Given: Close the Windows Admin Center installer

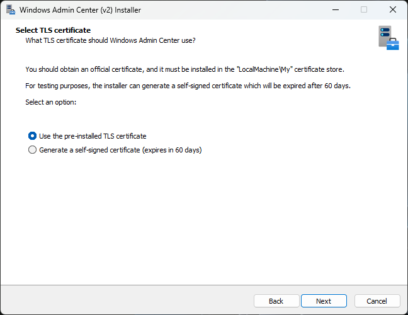Looking at the screenshot, I should tap(393, 10).
